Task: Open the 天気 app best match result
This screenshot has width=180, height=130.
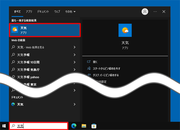Action: coord(45,30)
